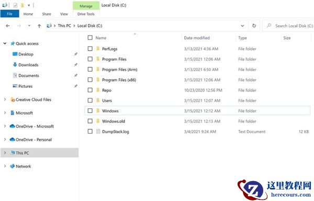
Task: Switch to the View ribbon tab
Action: [64, 14]
